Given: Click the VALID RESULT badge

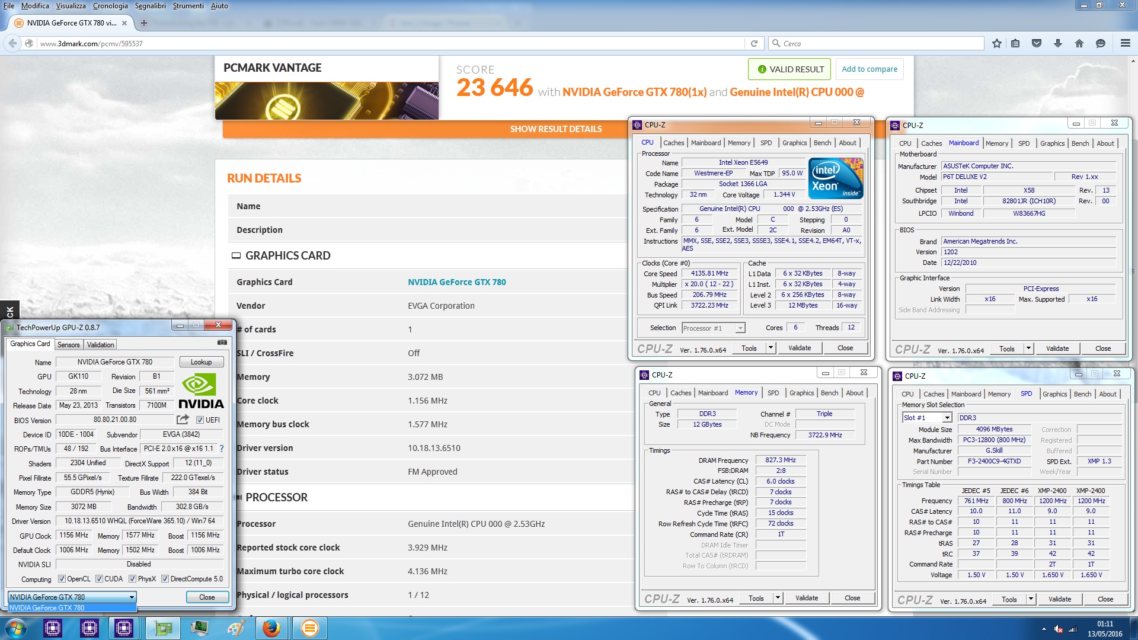Looking at the screenshot, I should 789,69.
